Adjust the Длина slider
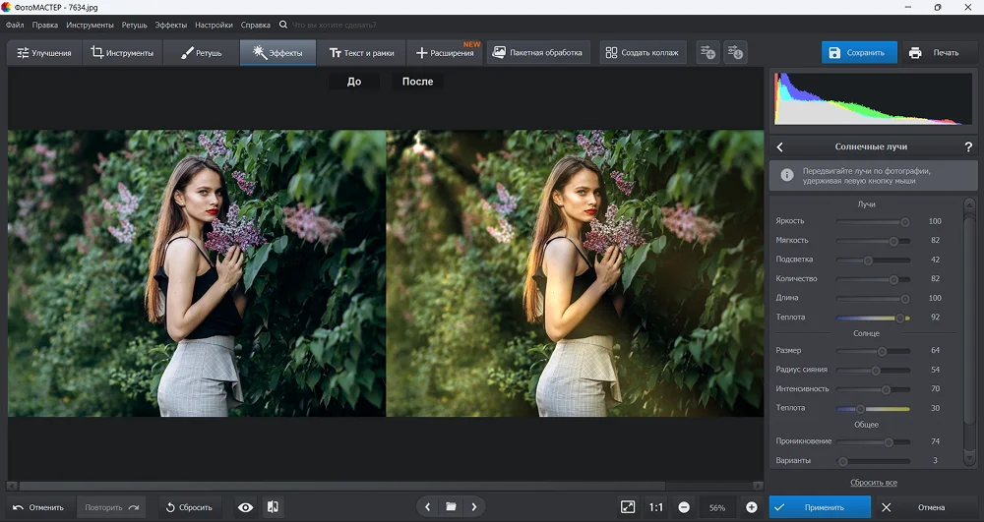The image size is (984, 522). point(872,298)
